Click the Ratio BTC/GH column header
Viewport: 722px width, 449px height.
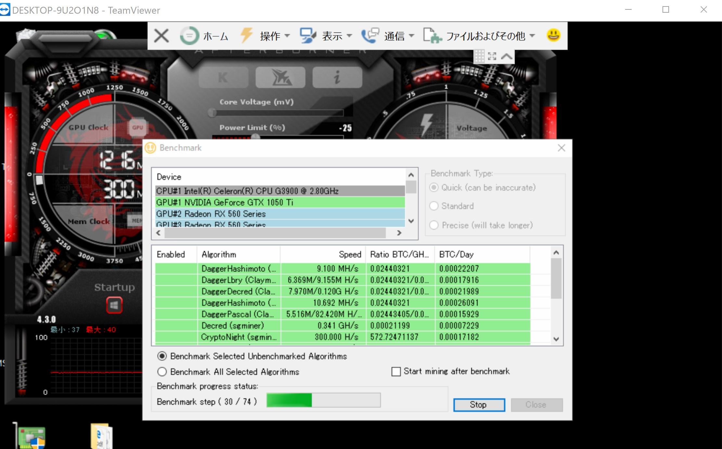[400, 254]
